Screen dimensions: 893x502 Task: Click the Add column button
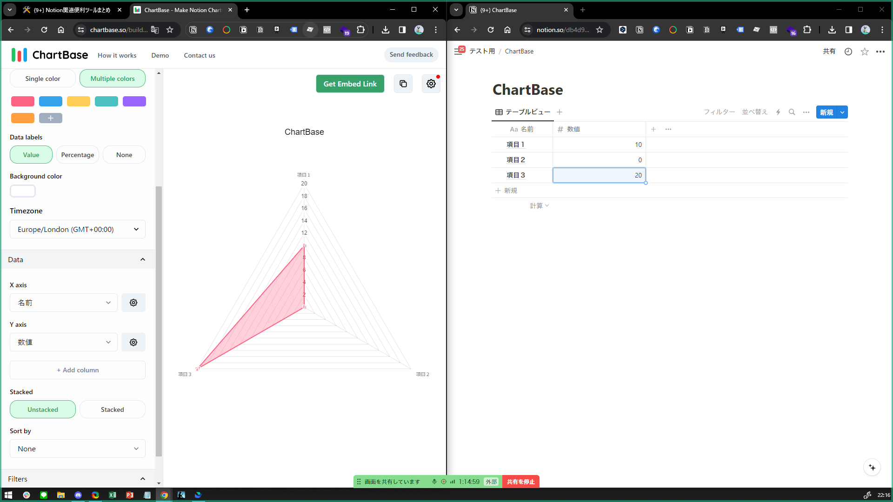click(78, 370)
